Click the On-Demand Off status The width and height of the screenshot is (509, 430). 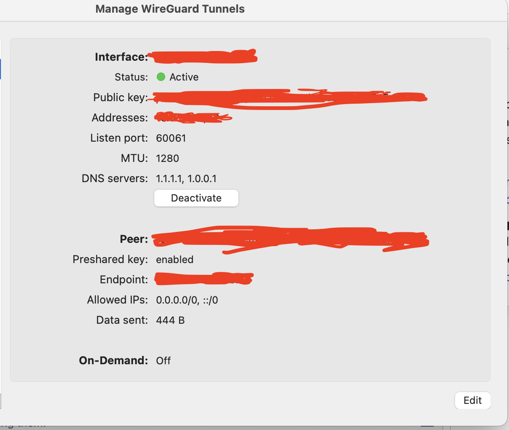pos(163,360)
